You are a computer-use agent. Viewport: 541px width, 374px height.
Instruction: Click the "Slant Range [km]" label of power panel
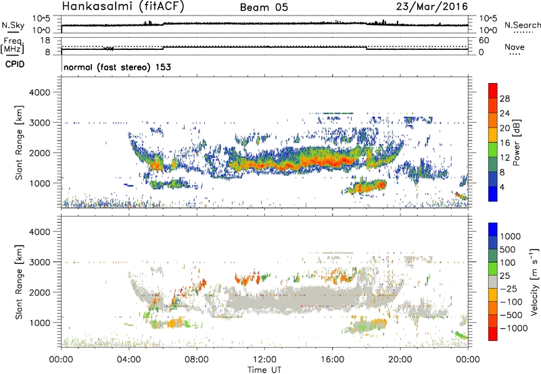click(19, 142)
